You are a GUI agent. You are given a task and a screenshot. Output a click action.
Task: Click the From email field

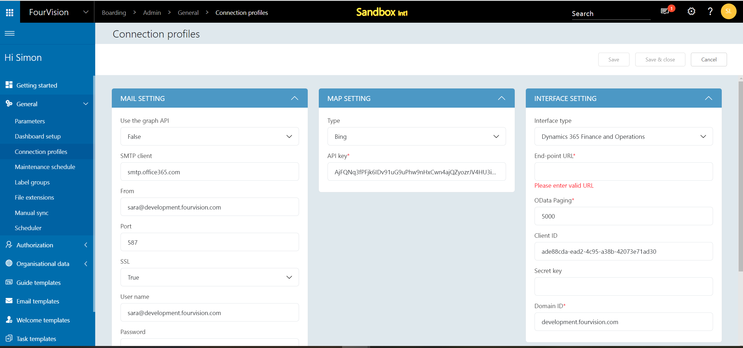point(210,207)
